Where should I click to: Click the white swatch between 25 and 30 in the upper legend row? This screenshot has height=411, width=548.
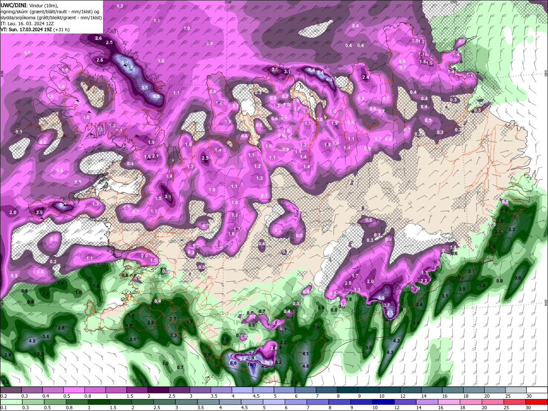516,390
